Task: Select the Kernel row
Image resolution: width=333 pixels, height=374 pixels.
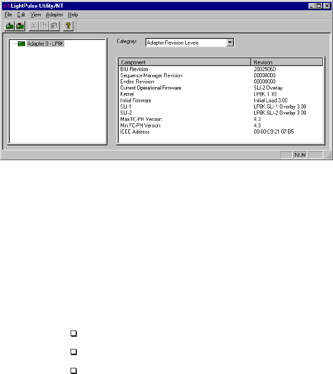Action: pyautogui.click(x=221, y=94)
